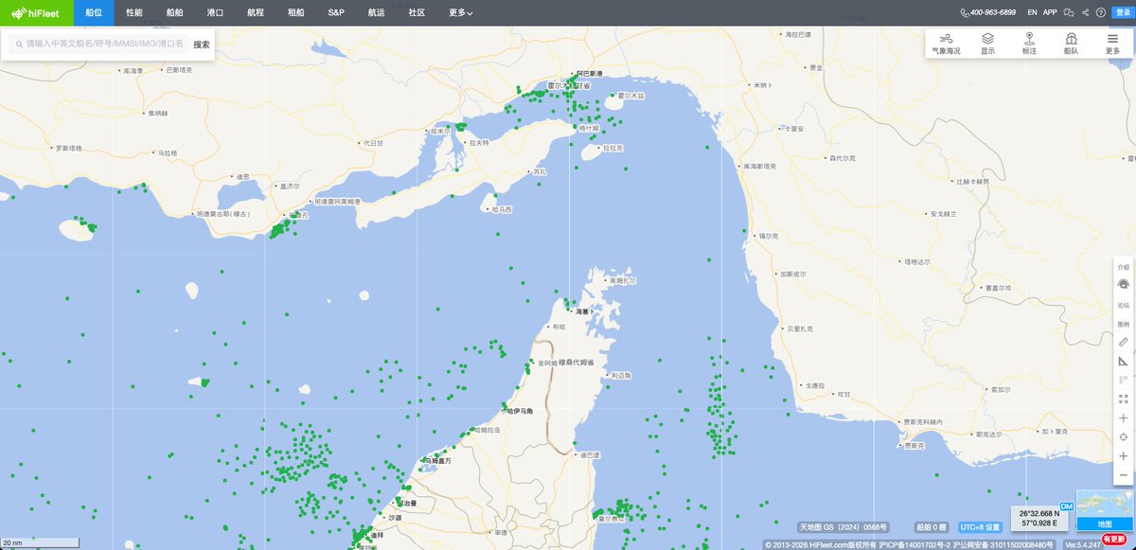Expand the 更多 dropdown in navigation bar
The height and width of the screenshot is (550, 1136).
coord(461,13)
